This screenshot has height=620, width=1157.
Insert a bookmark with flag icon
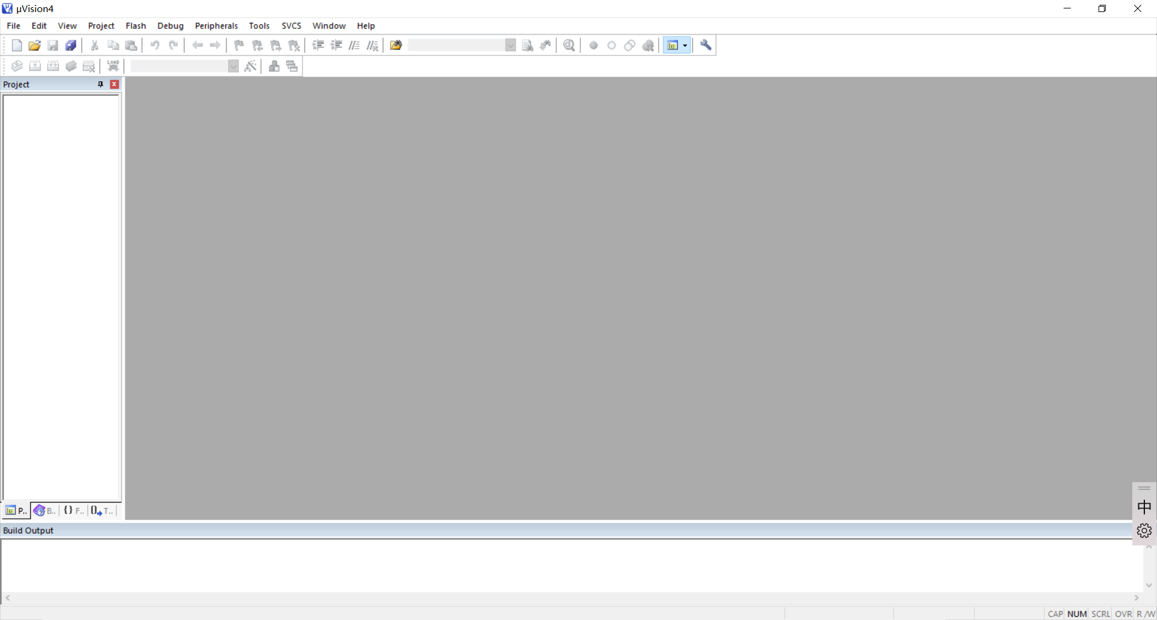click(x=239, y=45)
